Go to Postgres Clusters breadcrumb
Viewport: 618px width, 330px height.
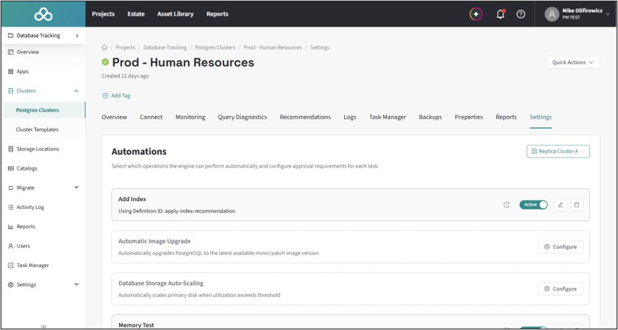point(215,47)
